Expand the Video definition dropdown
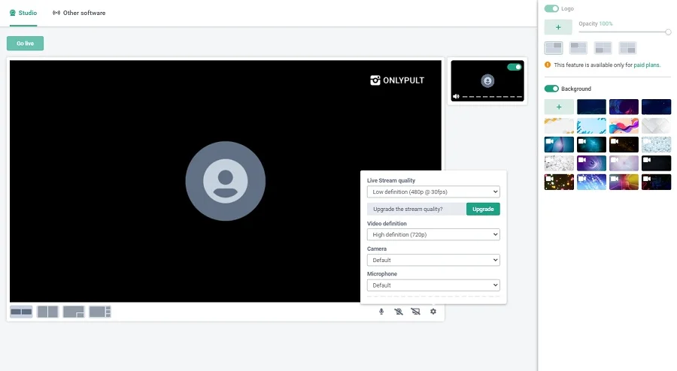The width and height of the screenshot is (677, 371). (433, 235)
